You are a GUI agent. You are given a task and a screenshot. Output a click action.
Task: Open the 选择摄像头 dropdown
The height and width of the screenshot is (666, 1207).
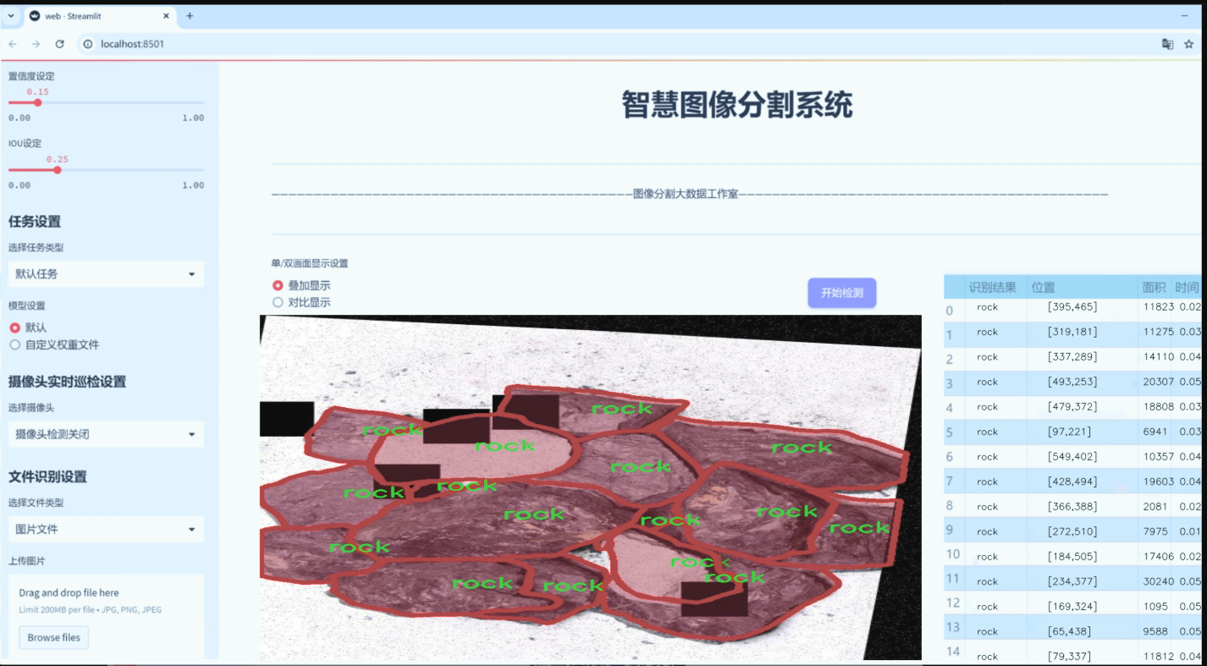[x=107, y=435]
